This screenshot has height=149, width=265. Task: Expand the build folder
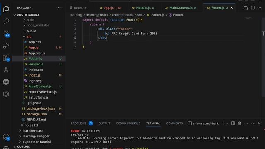point(30,20)
